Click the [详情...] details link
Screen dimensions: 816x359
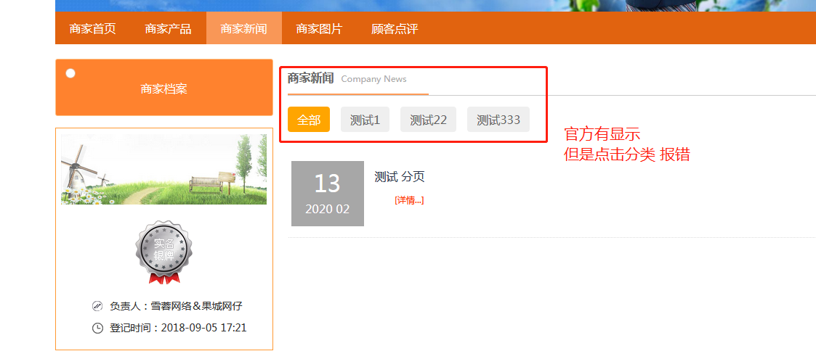point(409,200)
